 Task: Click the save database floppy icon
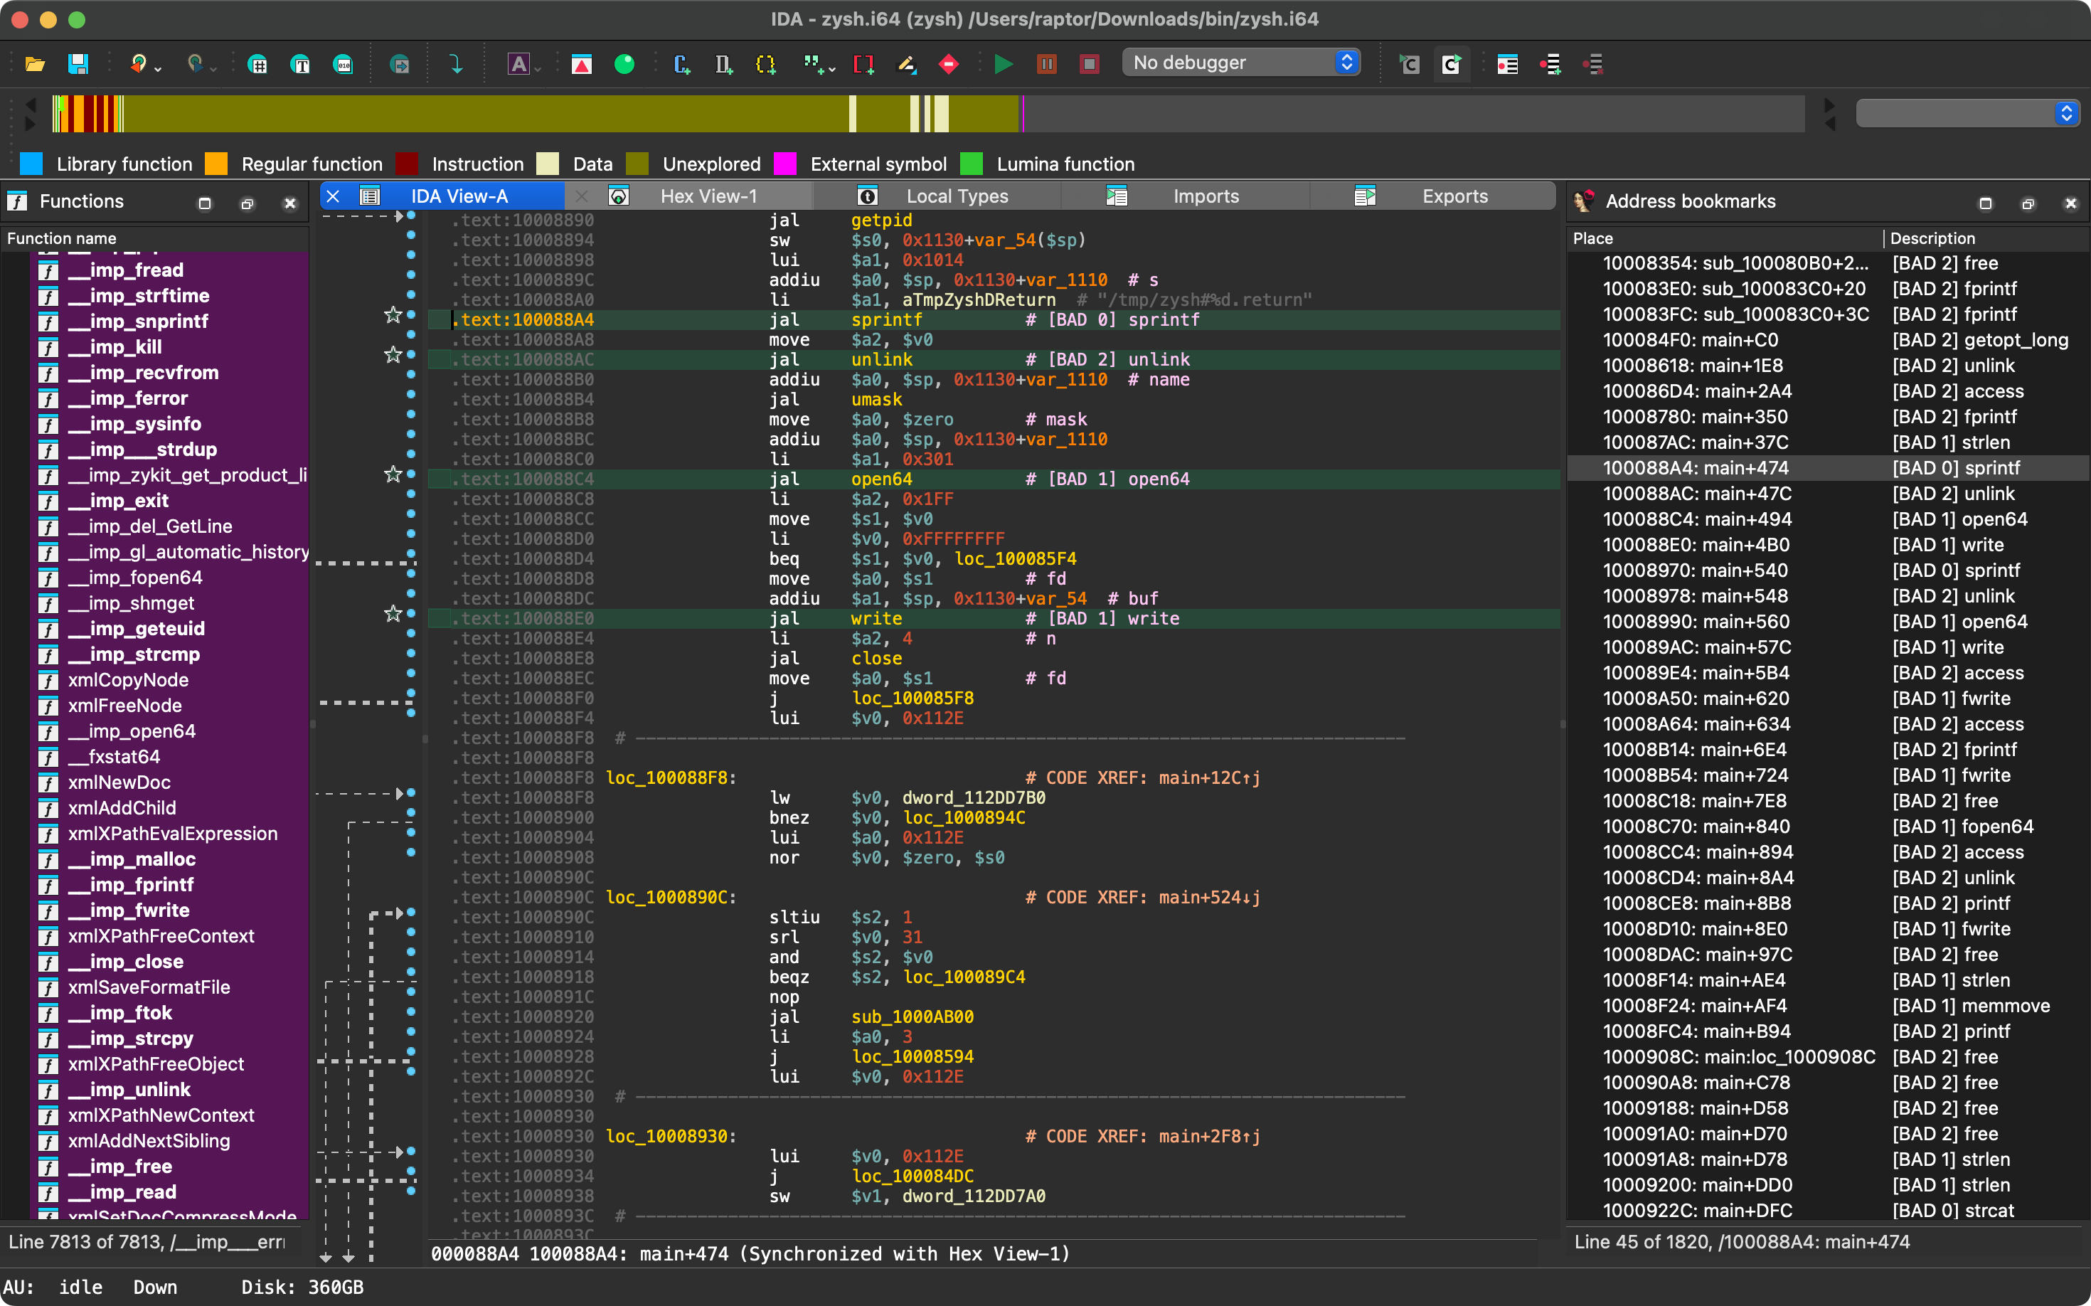click(78, 64)
